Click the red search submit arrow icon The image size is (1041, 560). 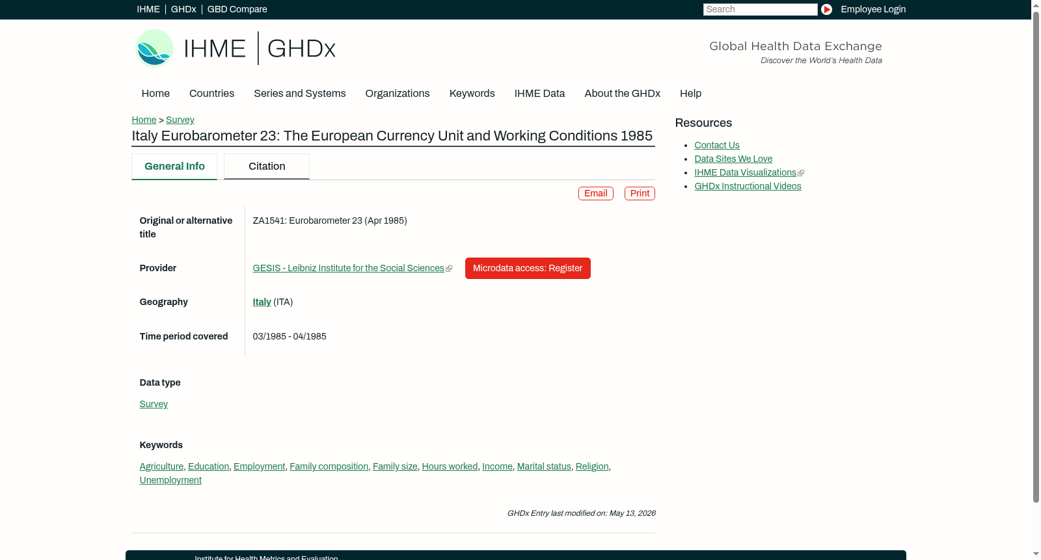[826, 9]
